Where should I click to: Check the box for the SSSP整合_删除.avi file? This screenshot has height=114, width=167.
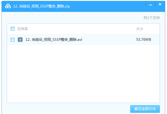tap(12, 40)
